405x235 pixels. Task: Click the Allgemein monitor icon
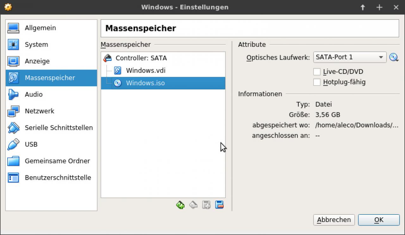(14, 28)
